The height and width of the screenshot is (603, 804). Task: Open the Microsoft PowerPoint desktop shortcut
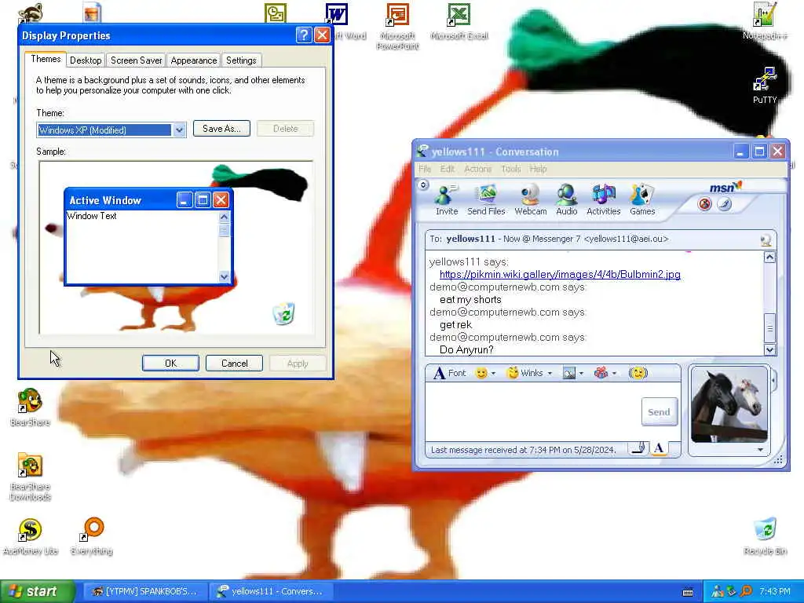point(397,27)
